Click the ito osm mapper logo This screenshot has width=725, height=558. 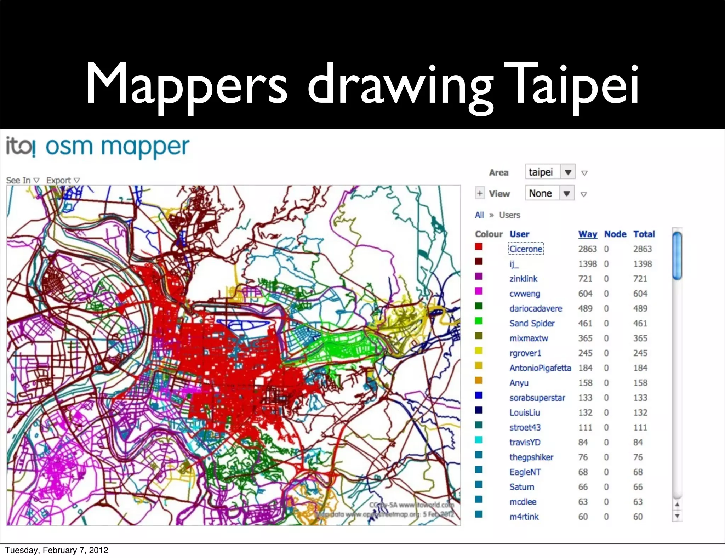(98, 147)
